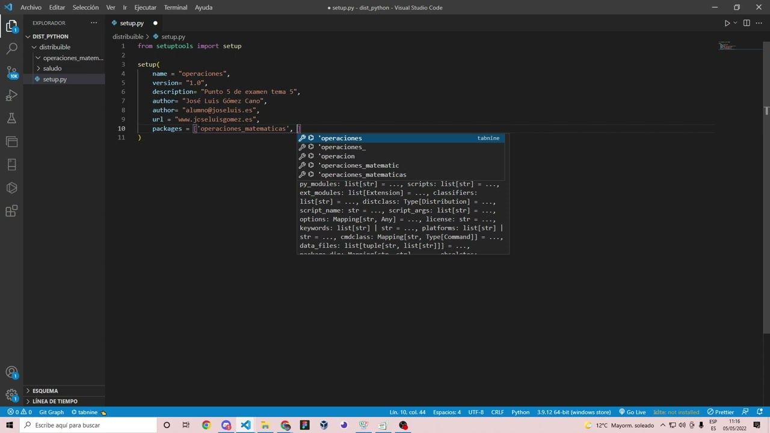770x433 pixels.
Task: Select Python interpreter 3.9.12 64-bit
Action: click(574, 412)
